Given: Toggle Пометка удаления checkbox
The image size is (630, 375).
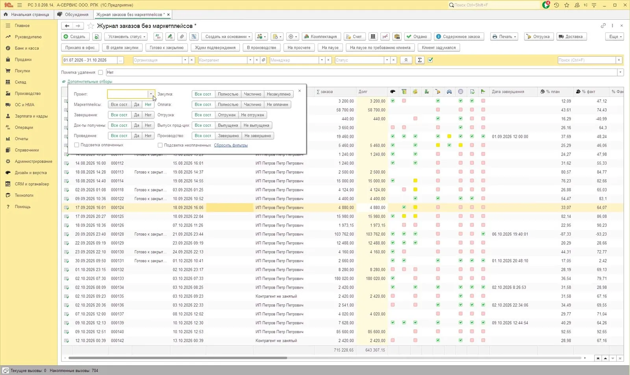Looking at the screenshot, I should coord(100,72).
